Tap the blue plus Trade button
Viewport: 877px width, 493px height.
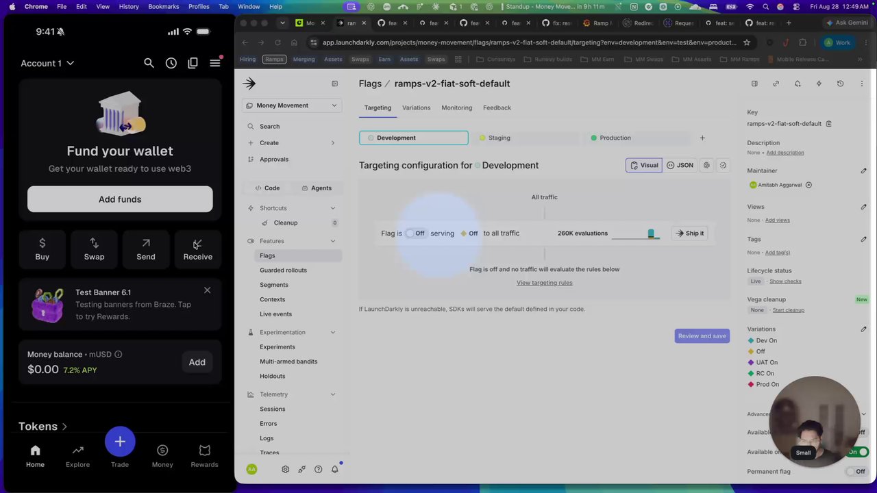pyautogui.click(x=120, y=442)
